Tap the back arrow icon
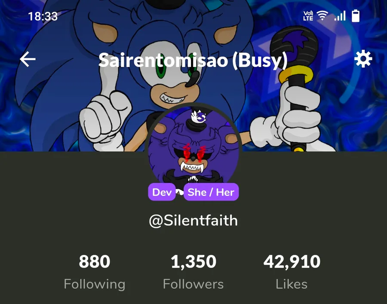This screenshot has width=387, height=304. (x=28, y=59)
